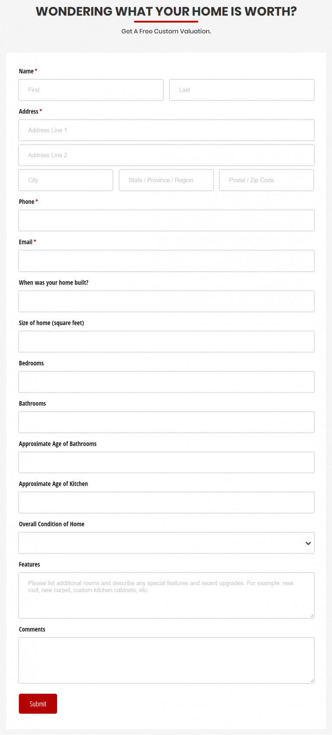Image resolution: width=332 pixels, height=735 pixels.
Task: Click inside the Comments text area
Action: (166, 660)
